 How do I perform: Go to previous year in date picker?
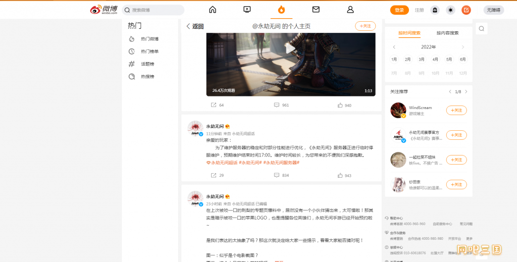pyautogui.click(x=394, y=47)
